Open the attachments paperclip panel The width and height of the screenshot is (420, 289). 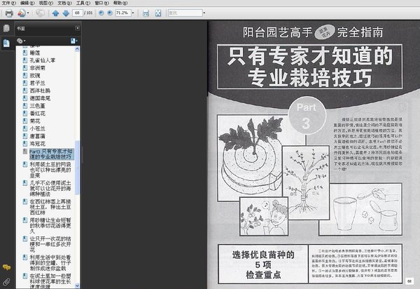click(x=6, y=282)
